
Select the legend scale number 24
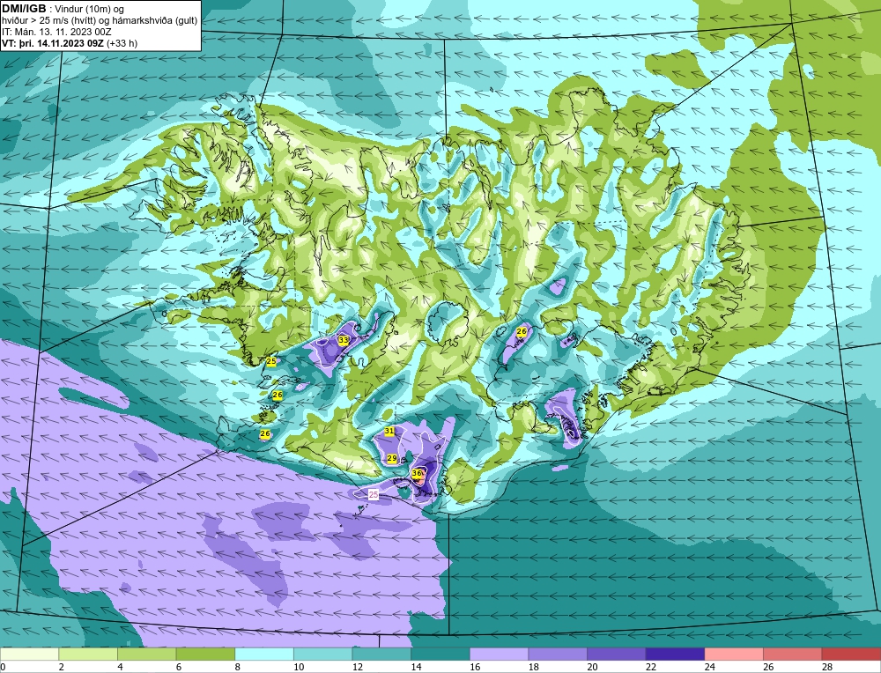pyautogui.click(x=709, y=668)
